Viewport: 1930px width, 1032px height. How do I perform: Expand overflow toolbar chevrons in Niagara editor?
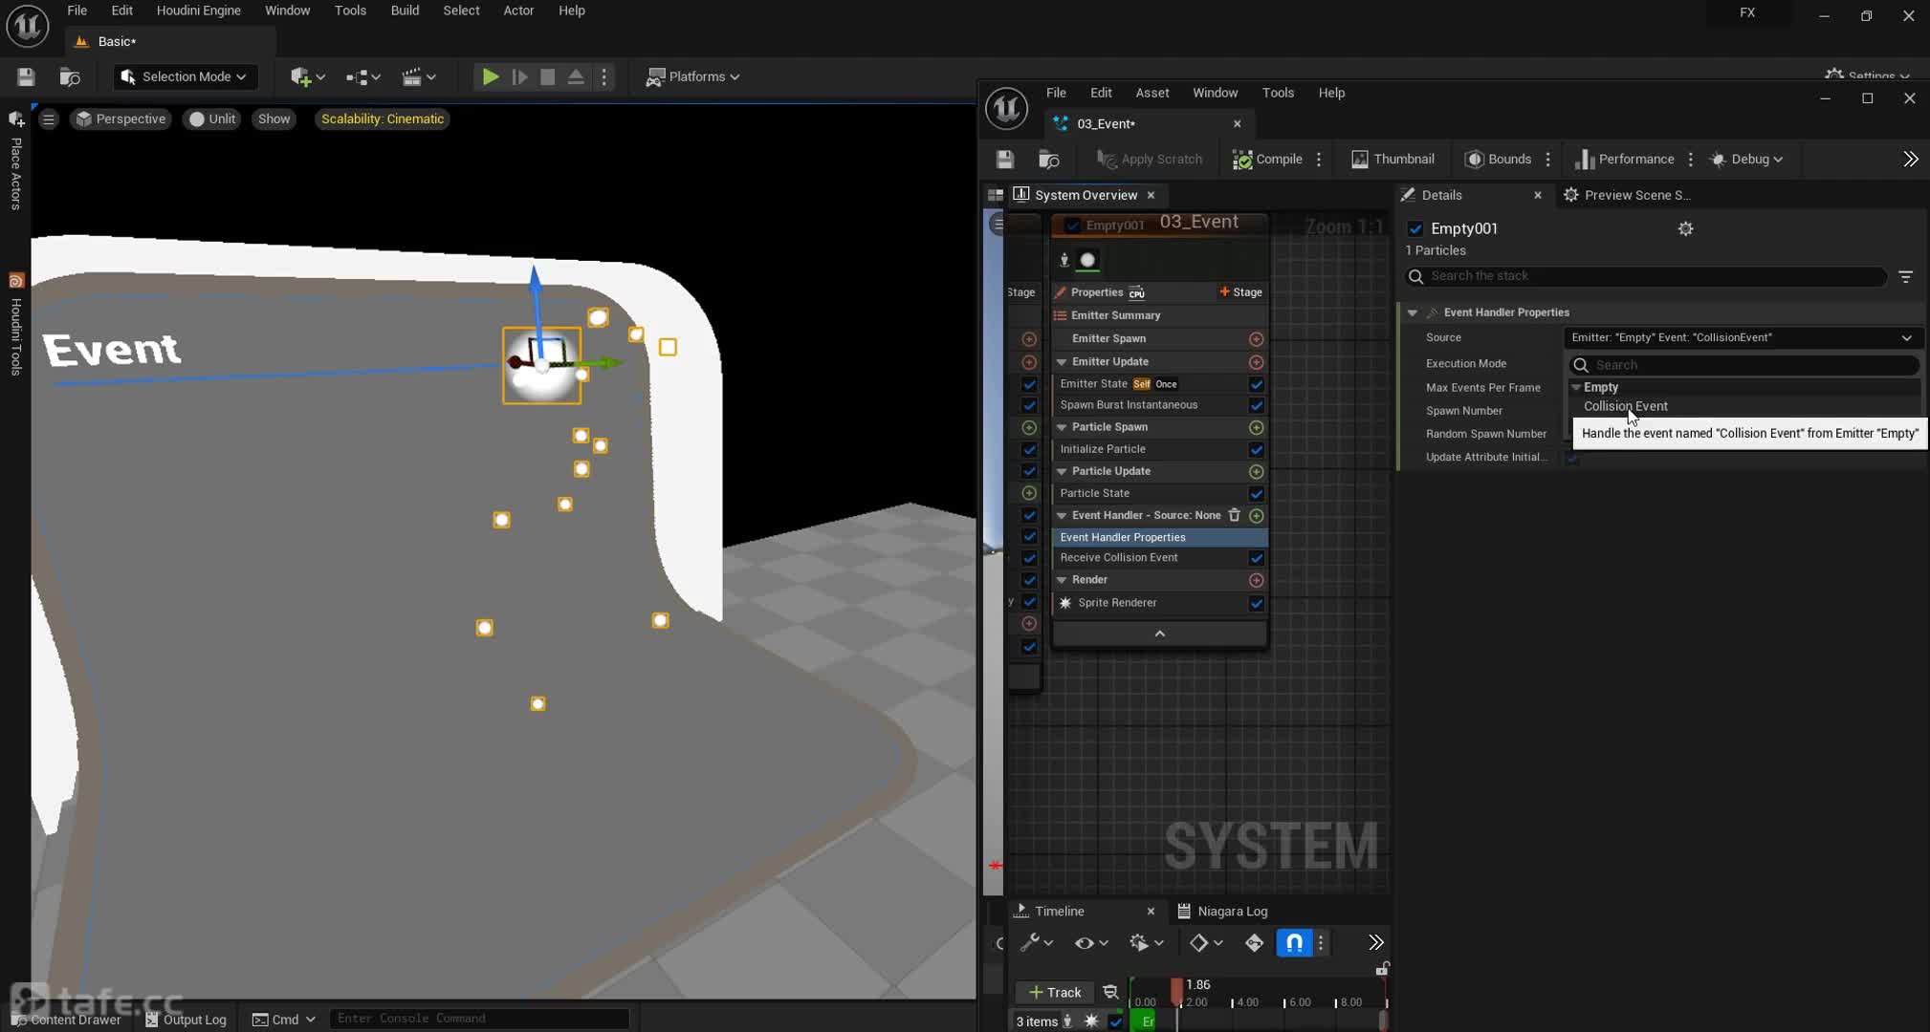coord(1910,159)
